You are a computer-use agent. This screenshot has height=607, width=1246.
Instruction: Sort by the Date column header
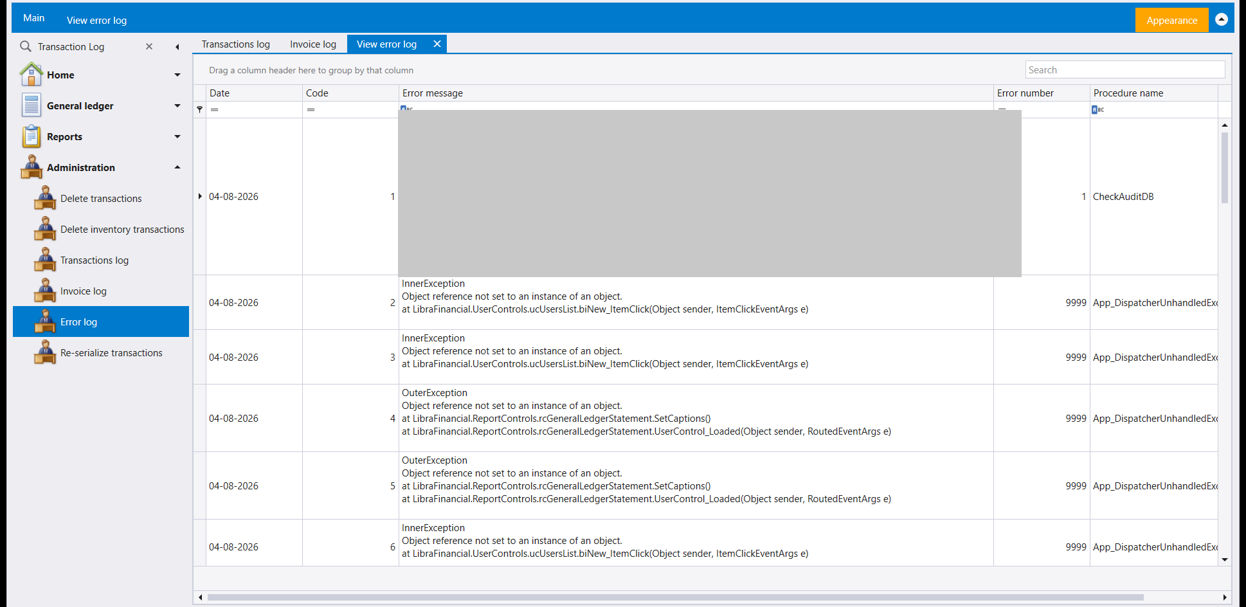click(254, 93)
